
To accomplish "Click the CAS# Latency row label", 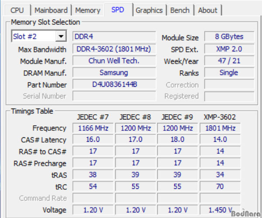I will point(43,140).
